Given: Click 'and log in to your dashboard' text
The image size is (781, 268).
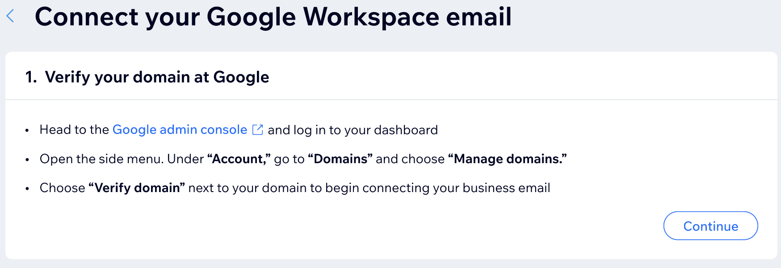Looking at the screenshot, I should coord(353,130).
